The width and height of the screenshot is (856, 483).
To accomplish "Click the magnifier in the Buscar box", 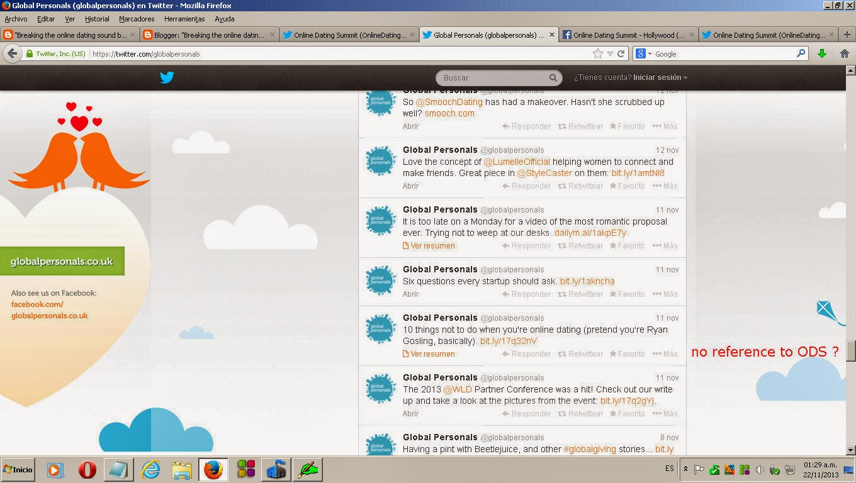I will pos(553,78).
